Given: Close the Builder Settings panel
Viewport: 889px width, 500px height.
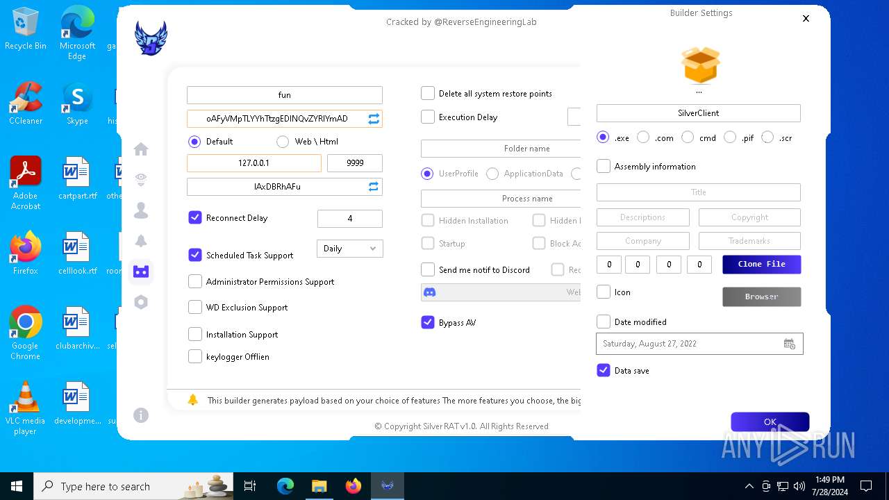Looking at the screenshot, I should pyautogui.click(x=806, y=19).
